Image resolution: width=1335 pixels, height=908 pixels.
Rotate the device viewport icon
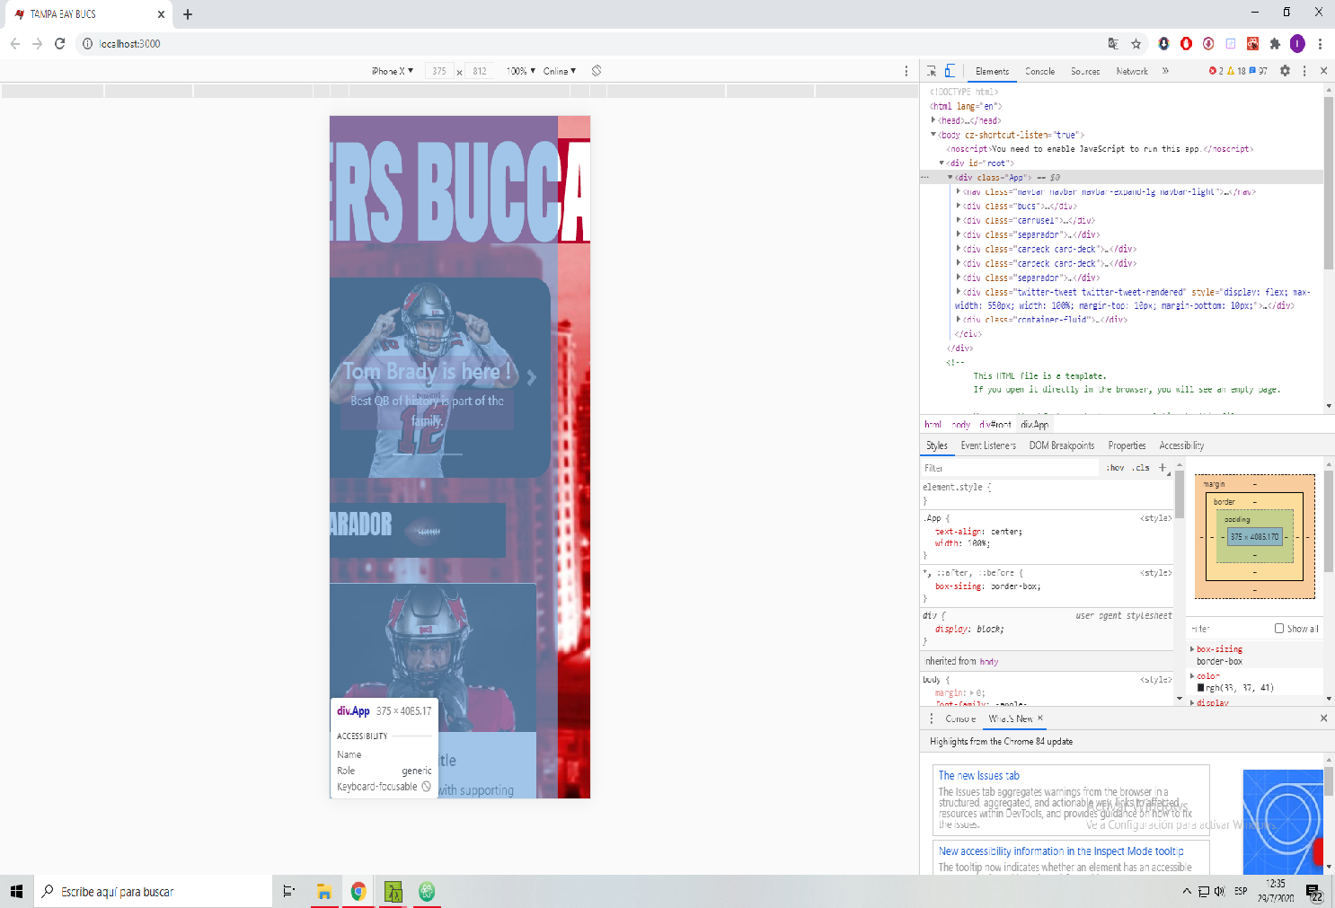coord(597,71)
